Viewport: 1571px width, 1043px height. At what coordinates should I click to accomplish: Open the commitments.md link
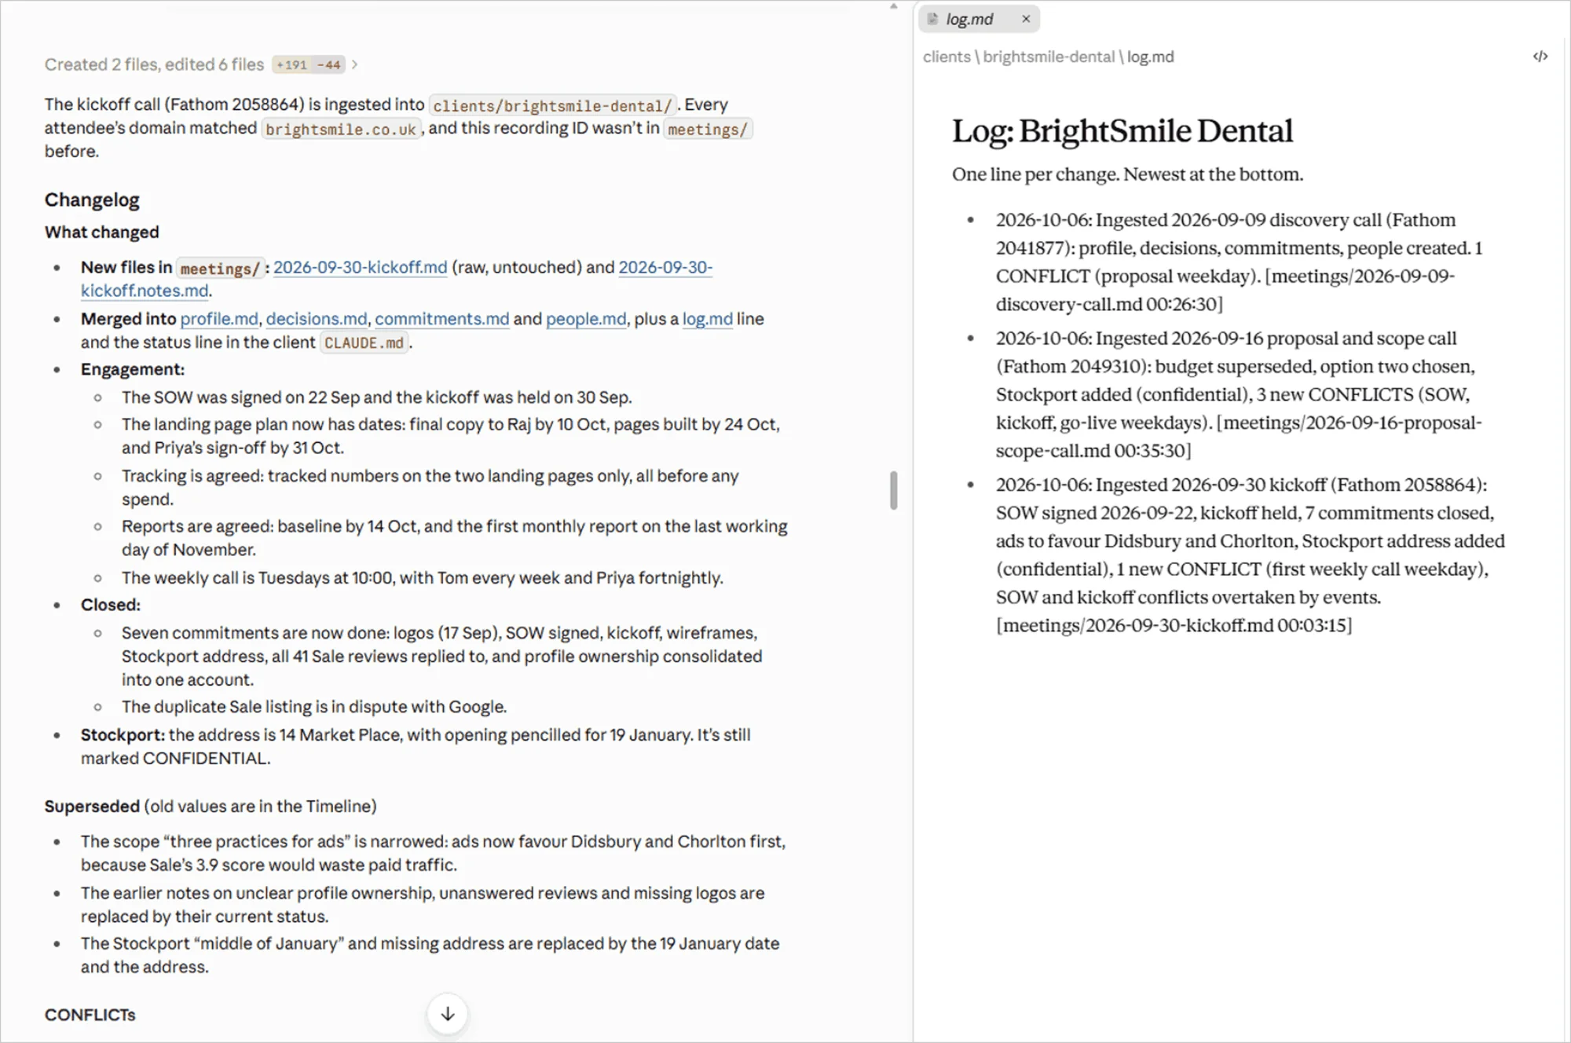pyautogui.click(x=441, y=319)
